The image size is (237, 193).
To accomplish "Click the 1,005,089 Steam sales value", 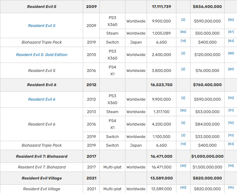I will [161, 33].
